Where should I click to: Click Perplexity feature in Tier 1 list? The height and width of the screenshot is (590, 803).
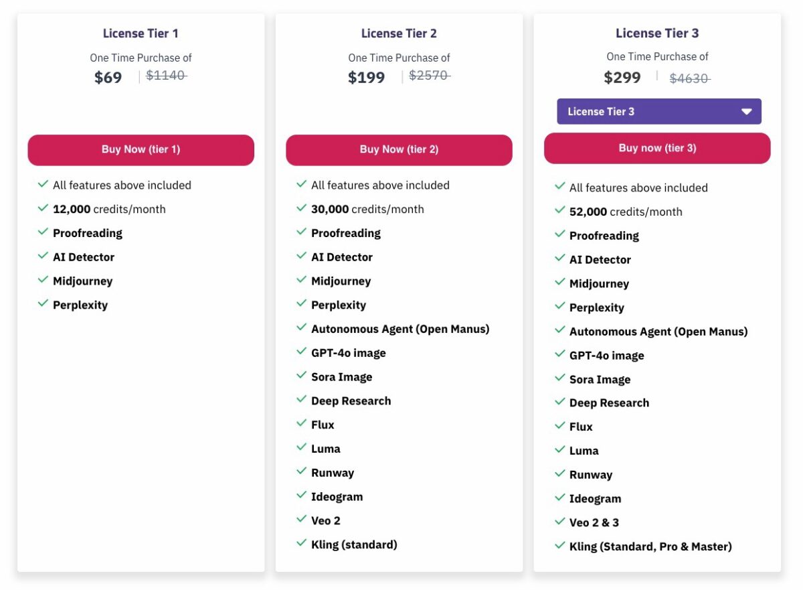point(80,305)
